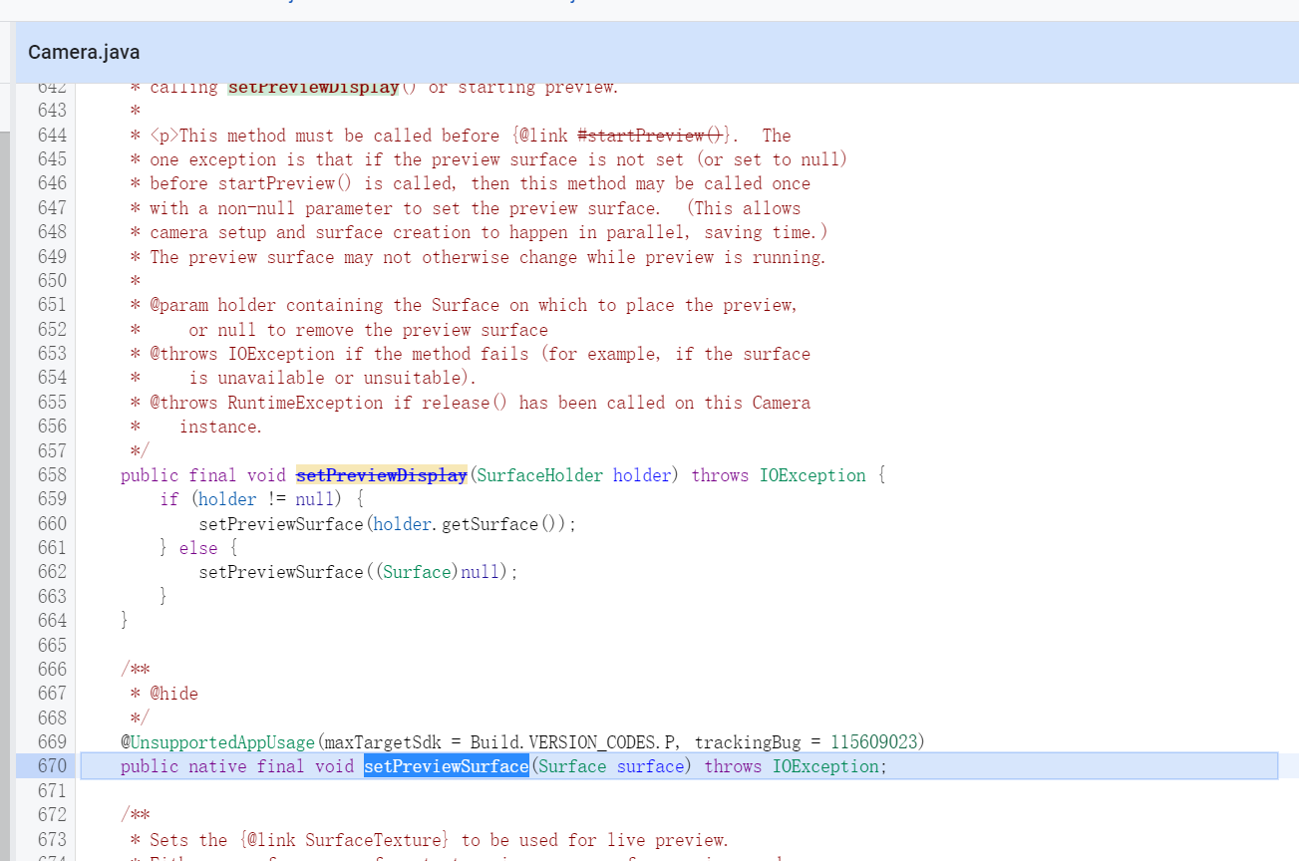Screen dimensions: 1299x861
Task: Open setPreviewSurface call on line 662
Action: tap(281, 572)
